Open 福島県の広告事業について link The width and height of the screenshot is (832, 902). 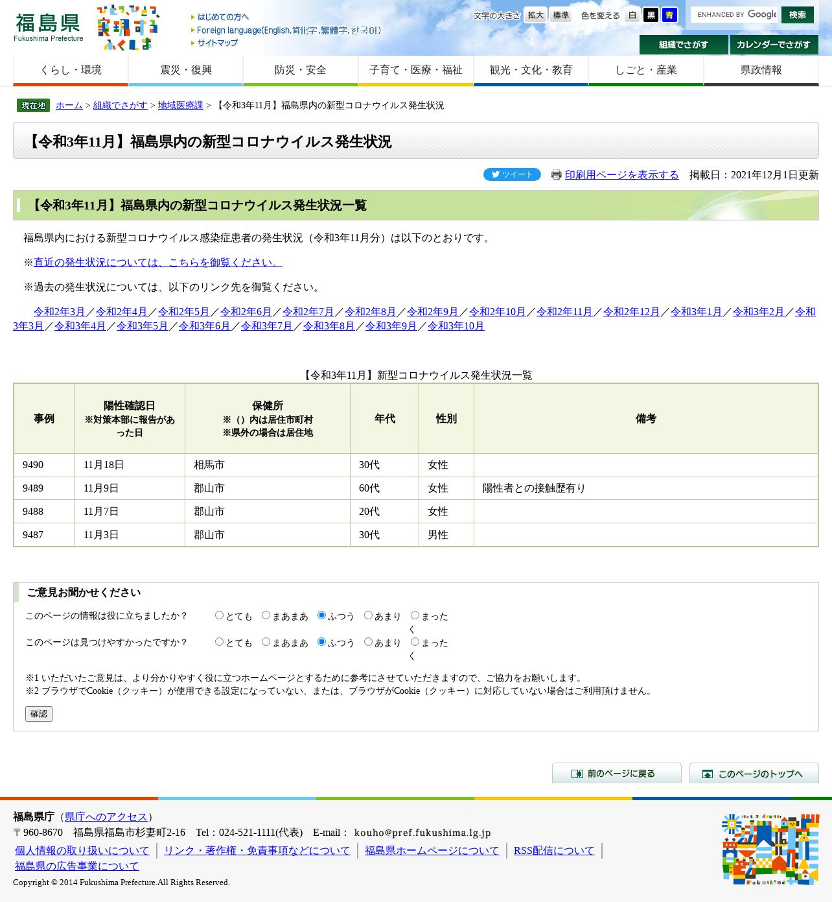[77, 866]
